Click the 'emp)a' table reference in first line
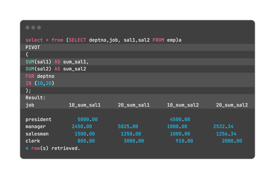The width and height of the screenshot is (275, 179). pyautogui.click(x=174, y=40)
